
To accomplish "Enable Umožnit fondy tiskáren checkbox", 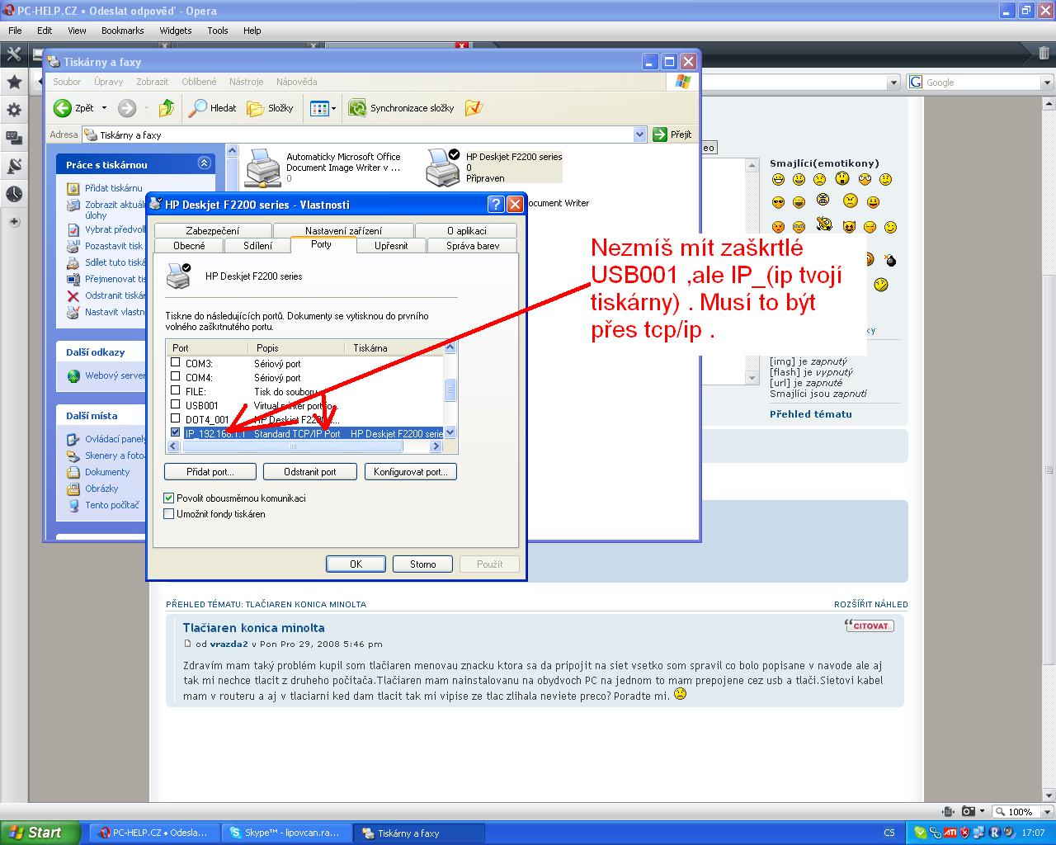I will [169, 514].
